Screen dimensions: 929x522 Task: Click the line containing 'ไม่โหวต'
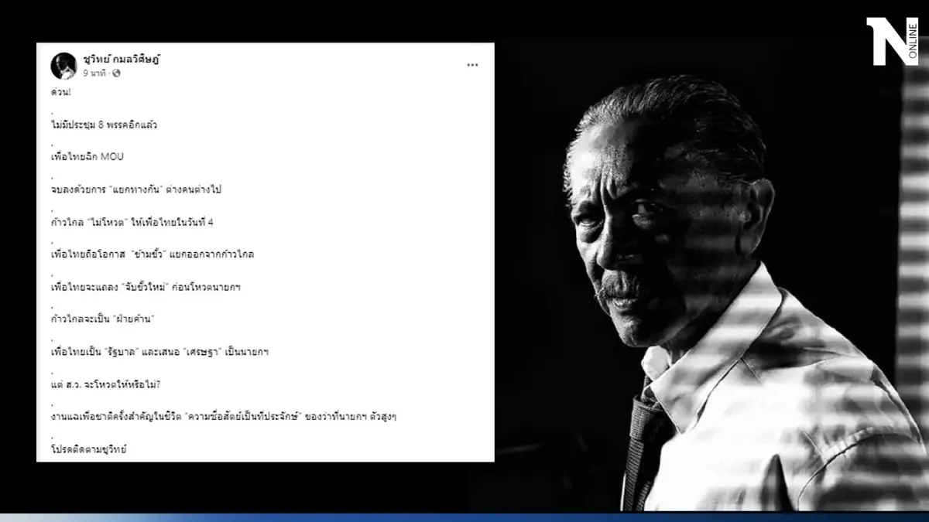point(132,222)
